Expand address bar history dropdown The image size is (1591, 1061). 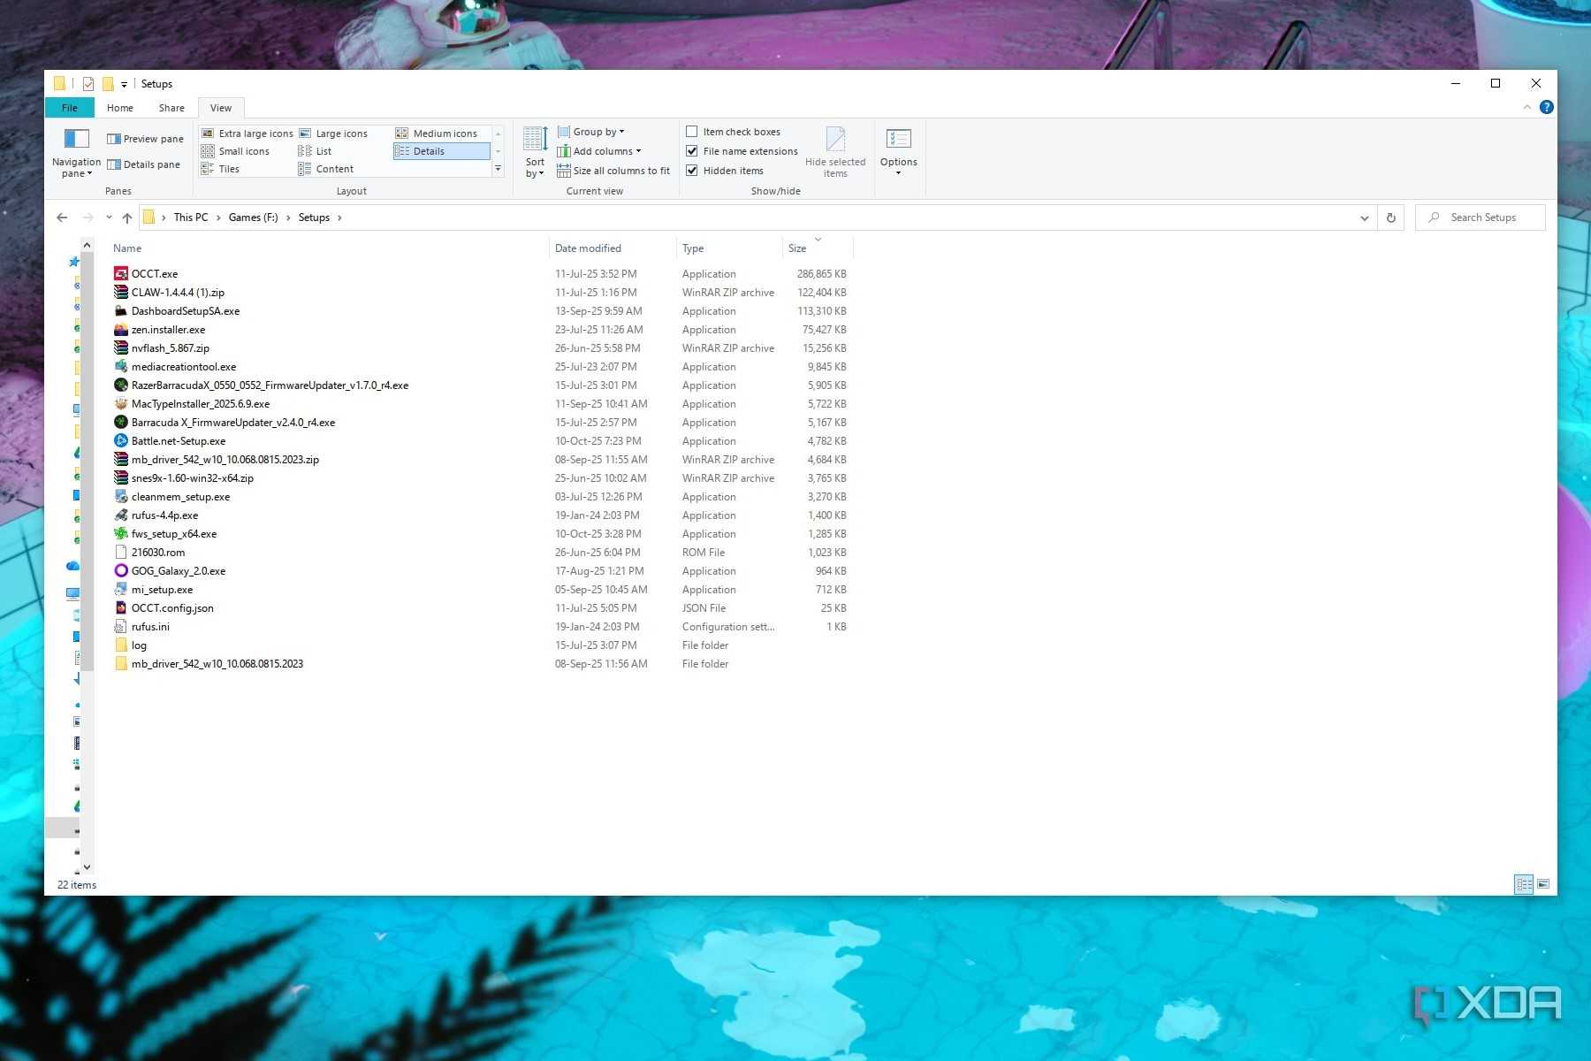[x=1364, y=218]
